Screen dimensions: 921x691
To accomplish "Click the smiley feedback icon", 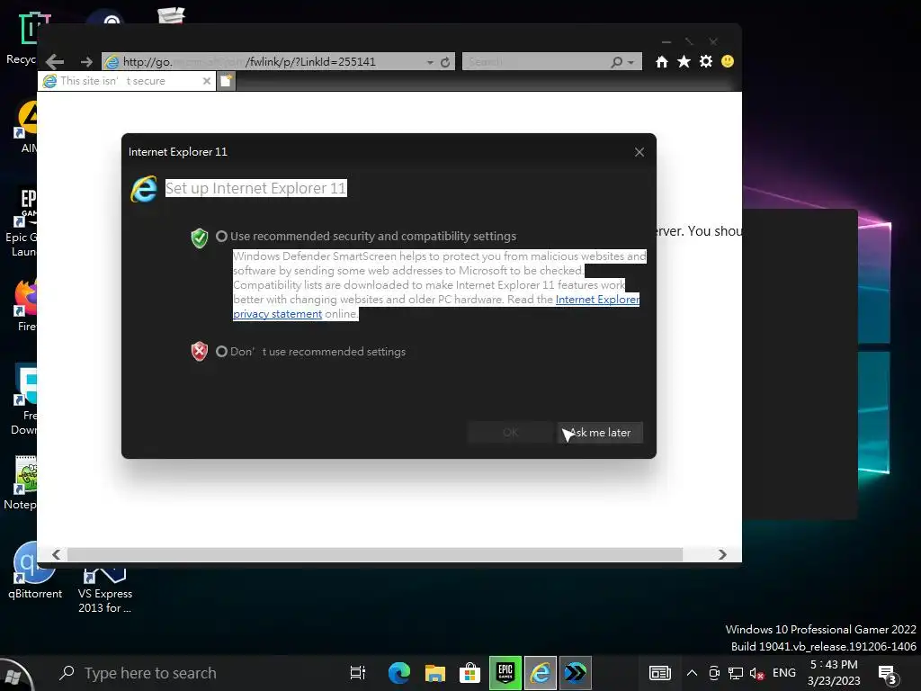I will tap(727, 61).
